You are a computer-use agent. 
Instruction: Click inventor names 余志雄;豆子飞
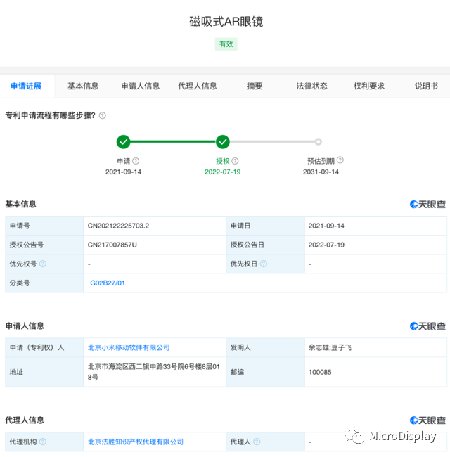tap(330, 348)
